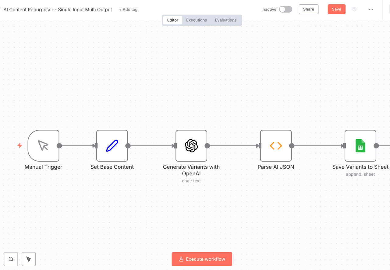This screenshot has width=390, height=270.
Task: Open the Generate Variants with OpenAI node
Action: (191, 146)
